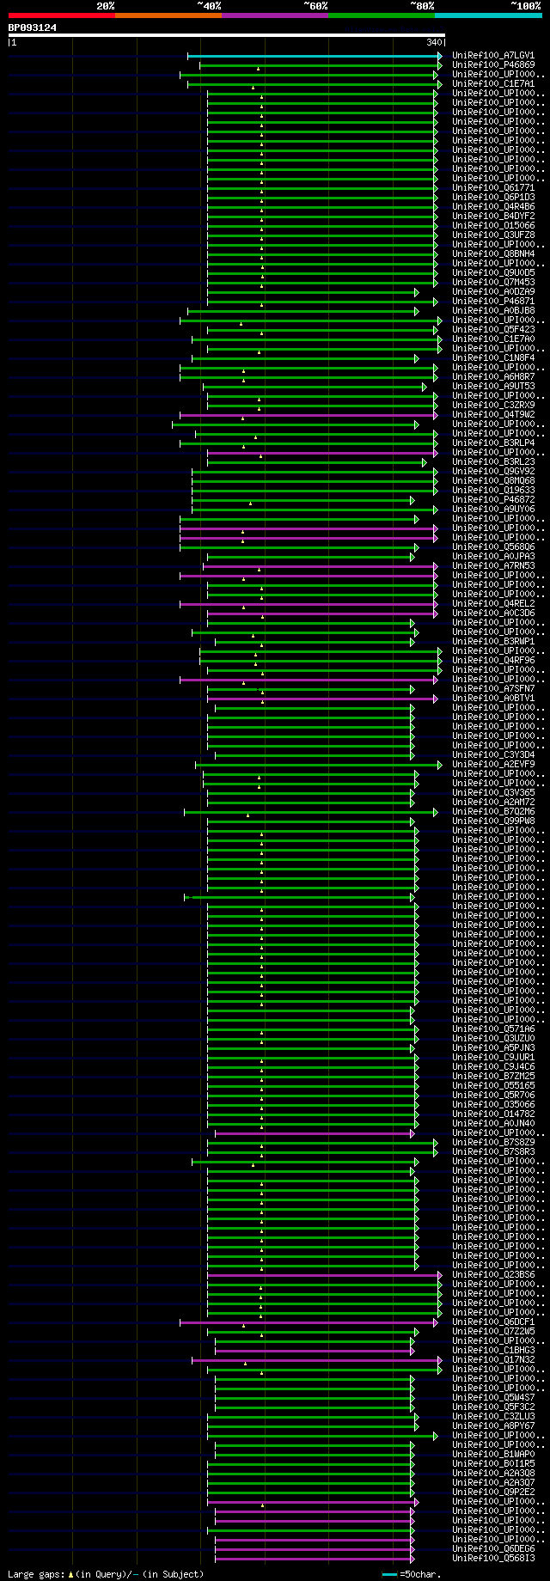Screen dimensions: 550x1581
Task: Click the purple alignment bar for UniRef100_Q17N32
Action: 317,1360
